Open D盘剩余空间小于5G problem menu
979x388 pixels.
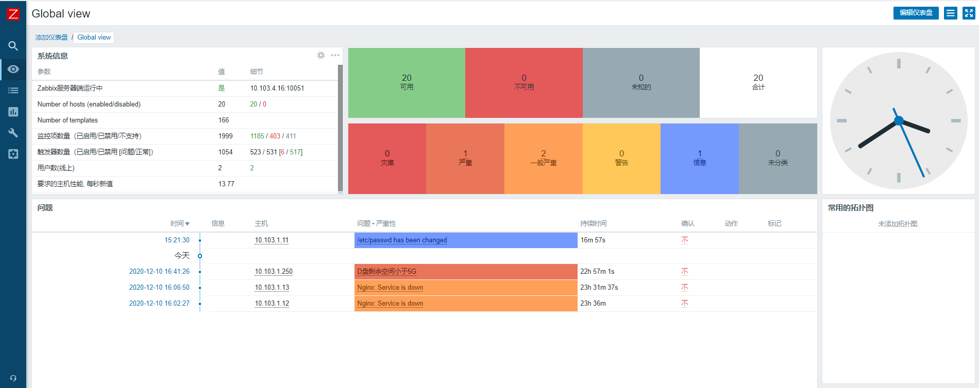pos(386,272)
